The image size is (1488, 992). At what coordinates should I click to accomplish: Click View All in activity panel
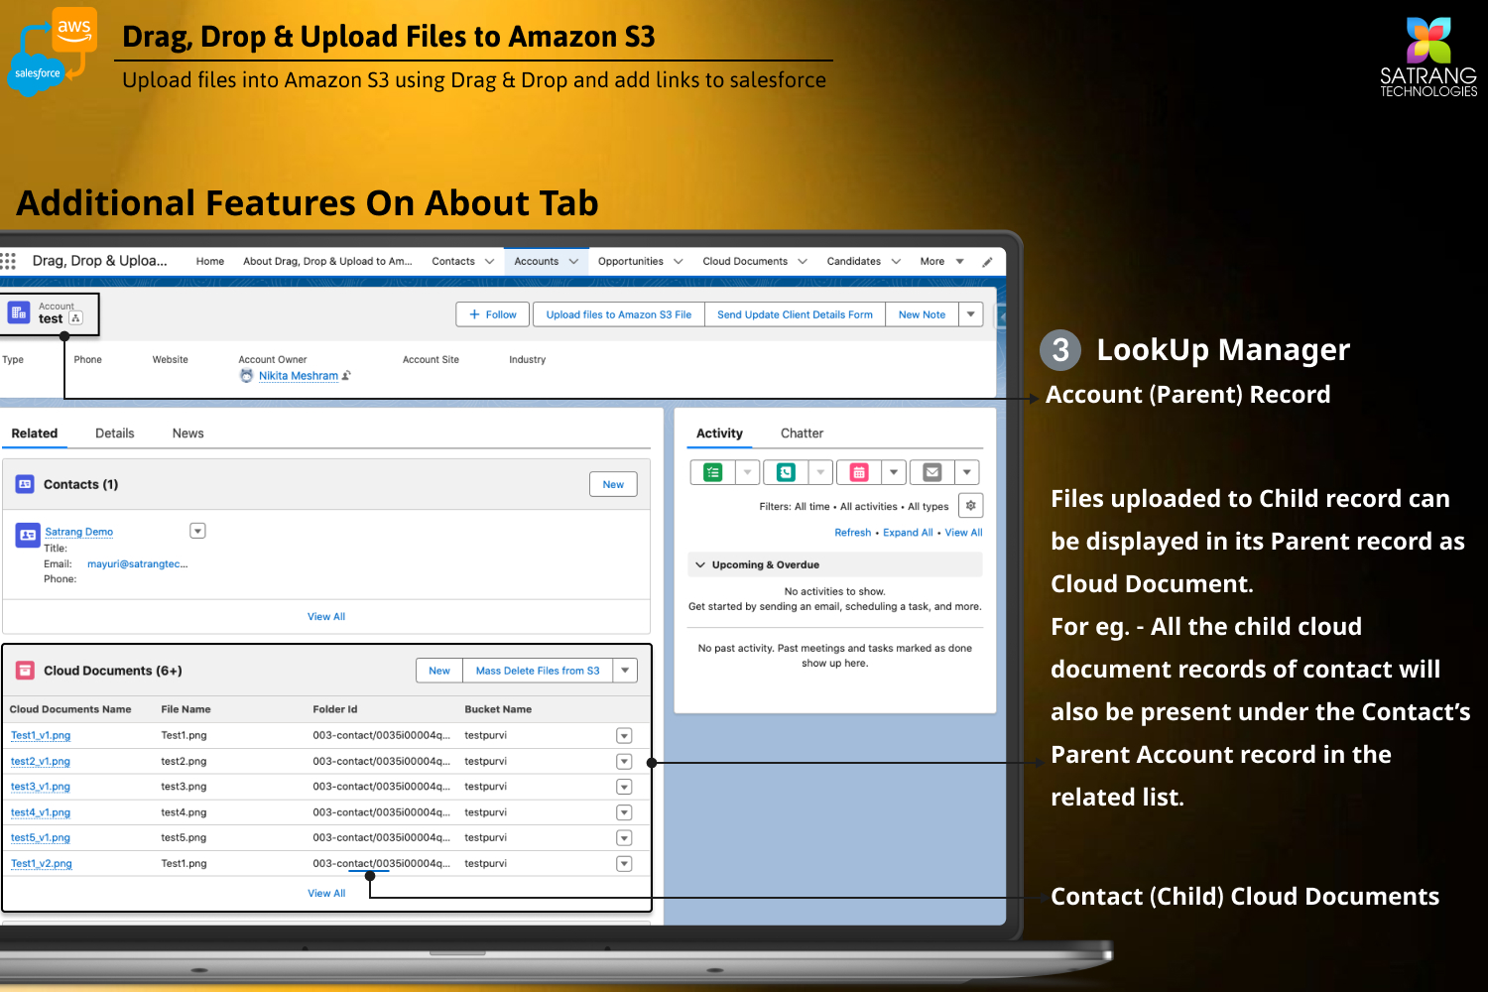click(x=963, y=533)
